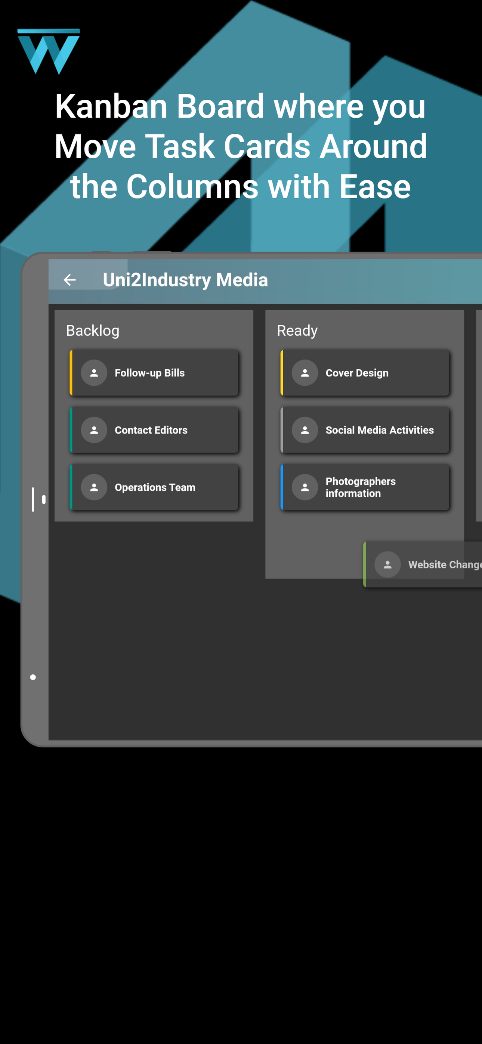The height and width of the screenshot is (1044, 482).
Task: Click the Ready column header
Action: (297, 331)
